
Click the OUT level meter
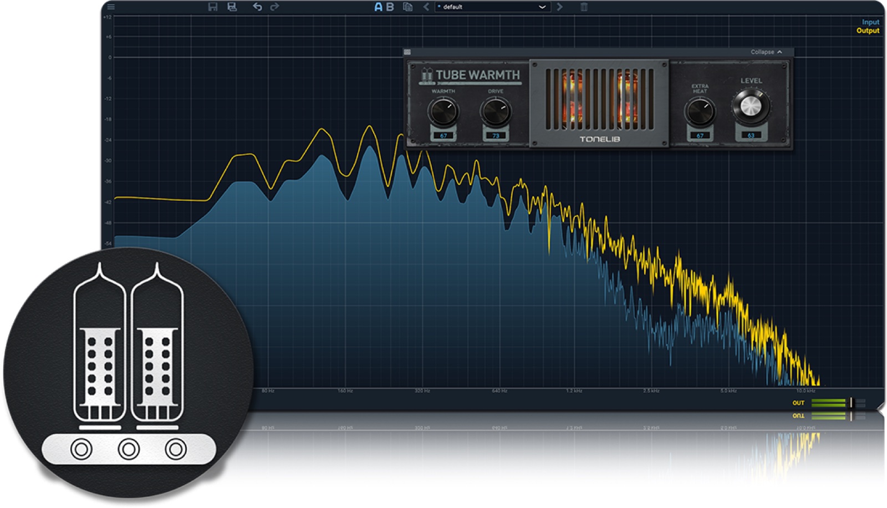(x=837, y=403)
